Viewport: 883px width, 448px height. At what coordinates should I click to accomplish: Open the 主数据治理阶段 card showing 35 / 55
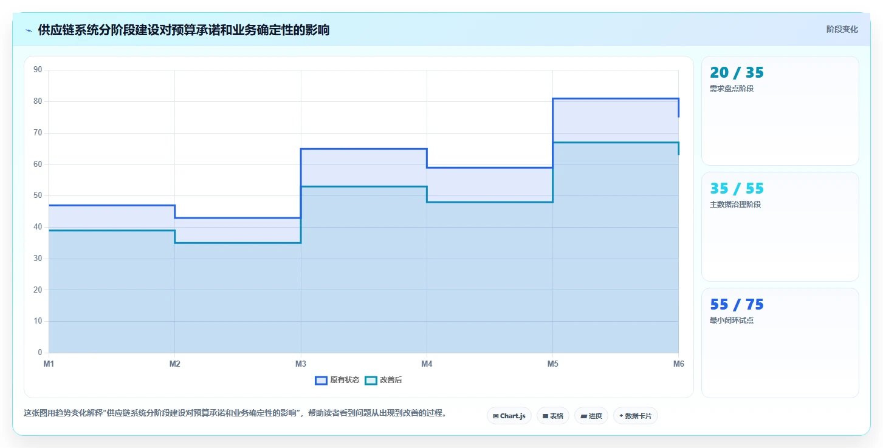(780, 226)
